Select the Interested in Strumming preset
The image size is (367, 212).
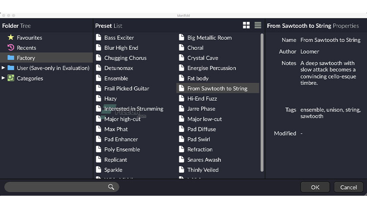[x=133, y=109]
